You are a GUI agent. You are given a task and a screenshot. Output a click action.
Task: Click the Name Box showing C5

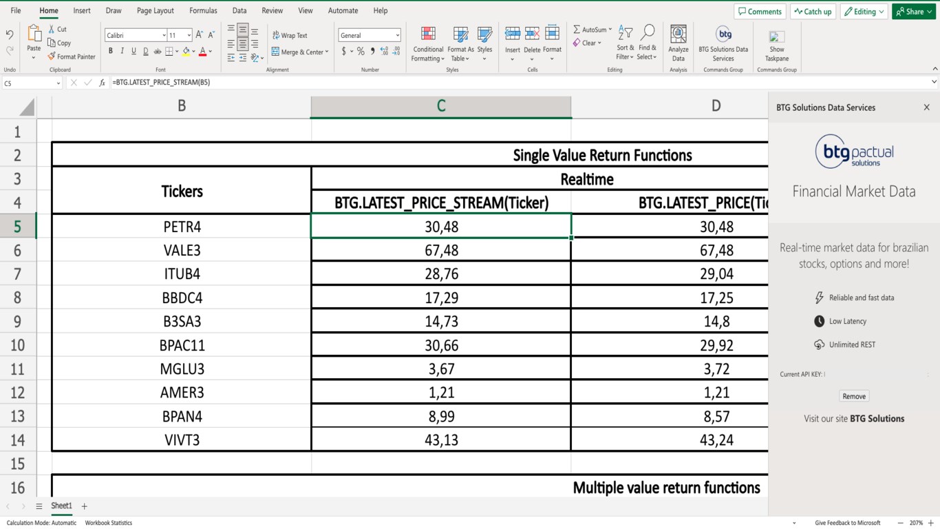[x=32, y=83]
